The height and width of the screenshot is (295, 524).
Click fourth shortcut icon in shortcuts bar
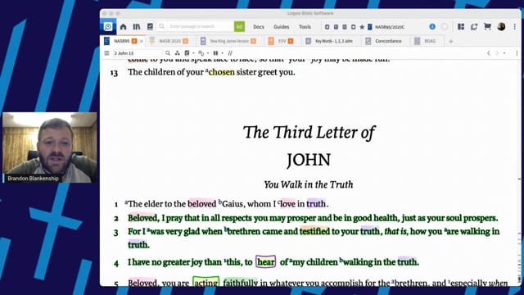coord(353,27)
